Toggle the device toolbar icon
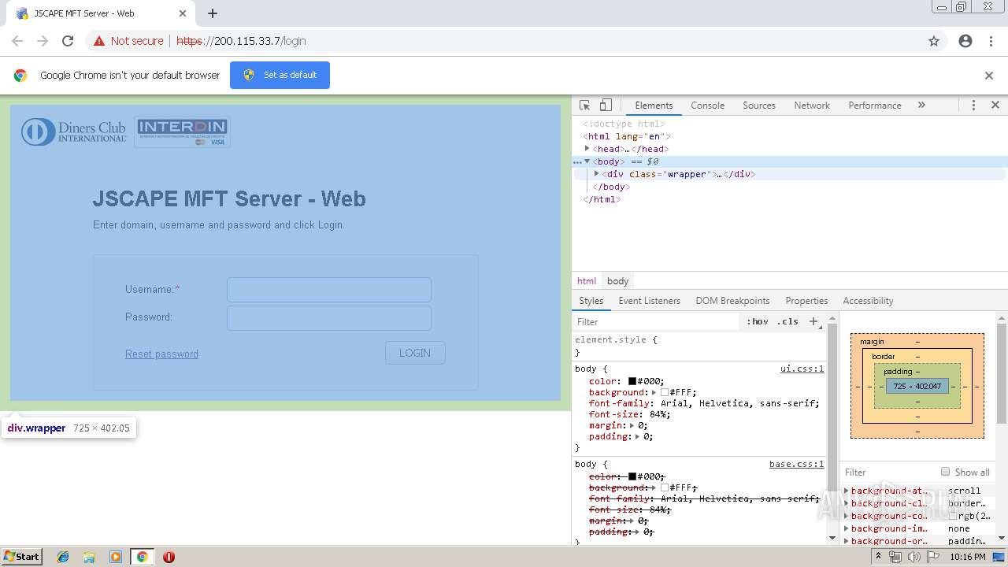The height and width of the screenshot is (567, 1008). (606, 106)
